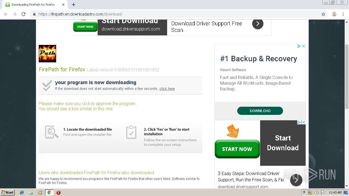The height and width of the screenshot is (196, 349).
Task: Click the locate-file magnifier receipt icon
Action: pyautogui.click(x=52, y=132)
